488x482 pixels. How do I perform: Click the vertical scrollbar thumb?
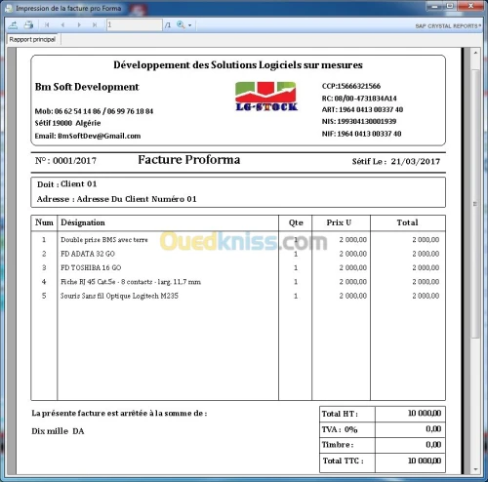coord(475,204)
